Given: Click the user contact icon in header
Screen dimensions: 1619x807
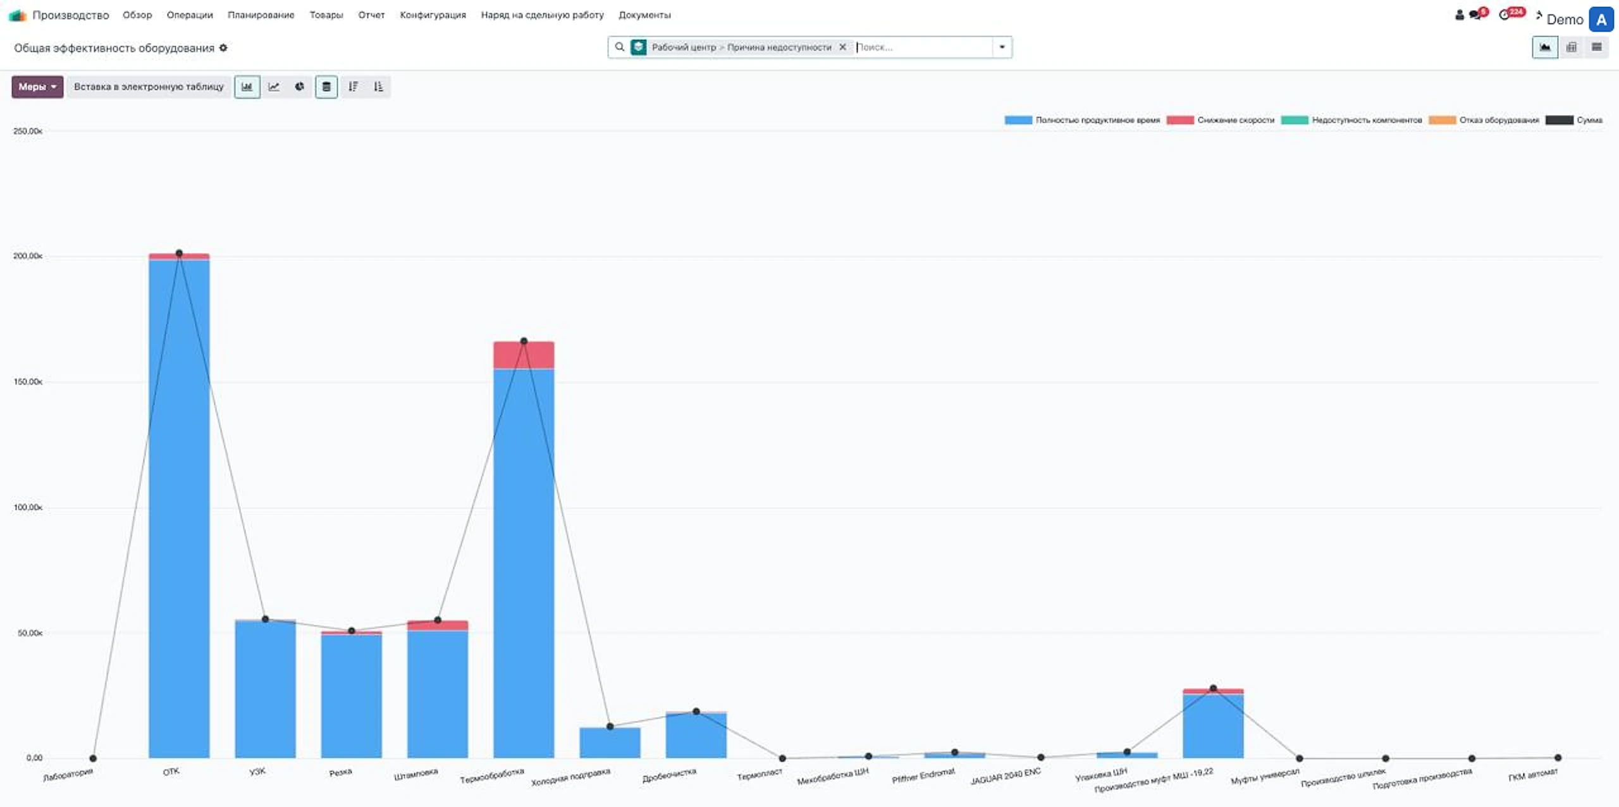Looking at the screenshot, I should (x=1460, y=15).
